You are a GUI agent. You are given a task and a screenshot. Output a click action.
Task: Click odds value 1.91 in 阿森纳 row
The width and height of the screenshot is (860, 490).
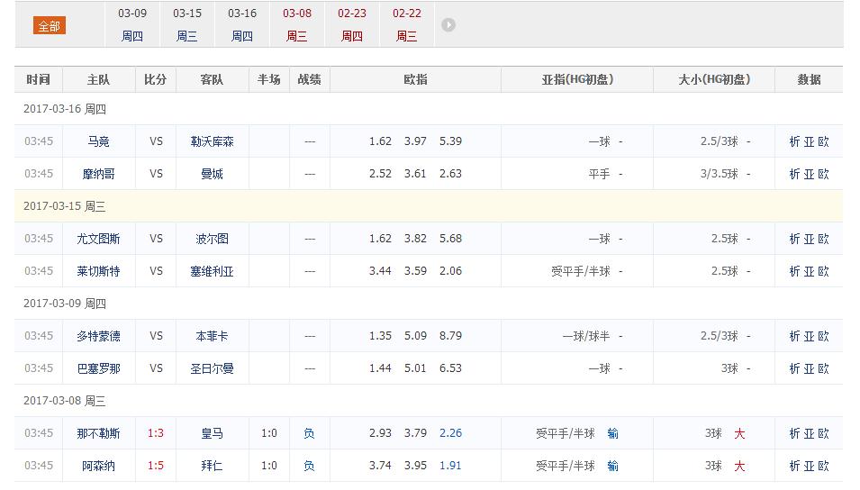[451, 466]
